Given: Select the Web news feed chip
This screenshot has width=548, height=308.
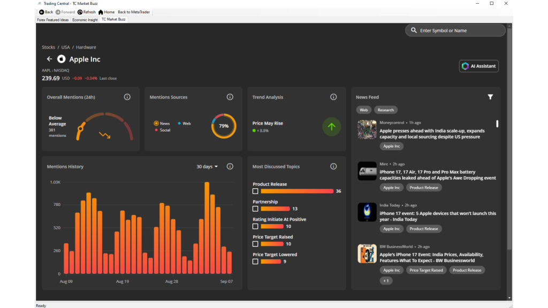Looking at the screenshot, I should click(x=364, y=110).
